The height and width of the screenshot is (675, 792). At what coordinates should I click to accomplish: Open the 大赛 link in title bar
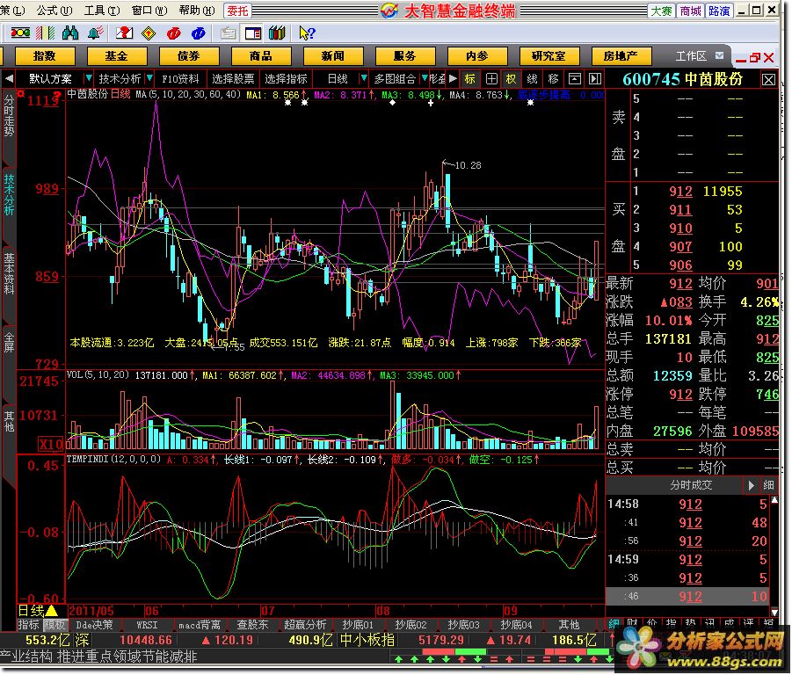click(661, 11)
